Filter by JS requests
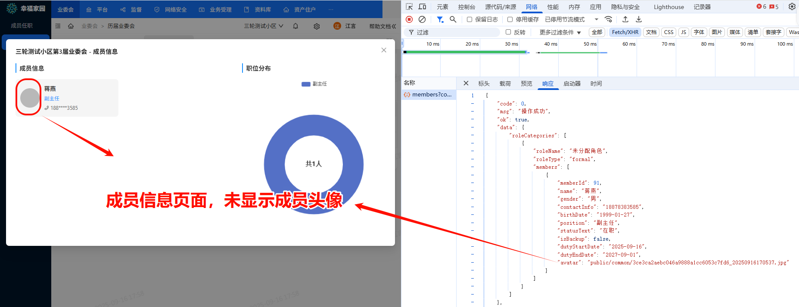This screenshot has height=307, width=799. [684, 32]
